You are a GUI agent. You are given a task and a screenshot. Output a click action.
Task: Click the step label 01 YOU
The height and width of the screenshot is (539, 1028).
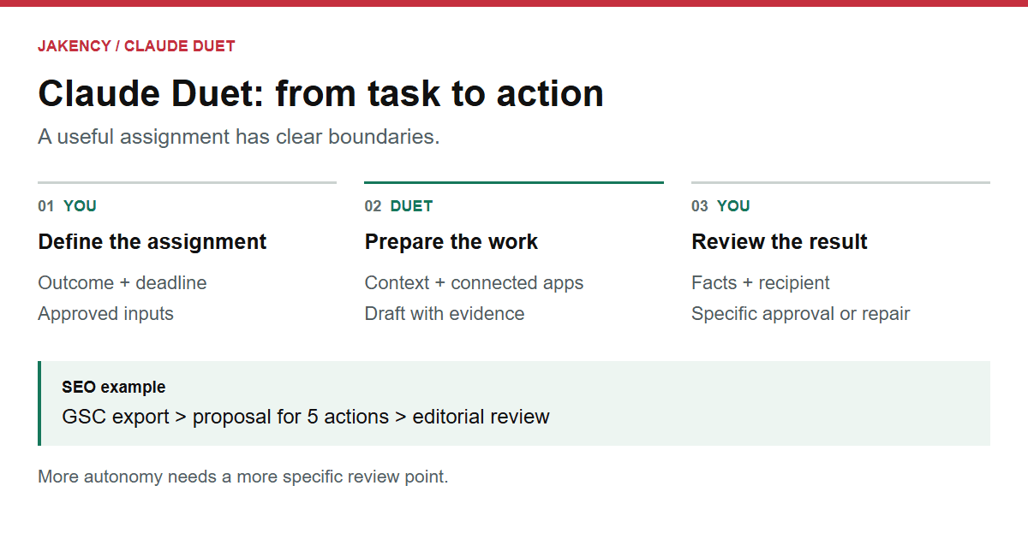68,206
